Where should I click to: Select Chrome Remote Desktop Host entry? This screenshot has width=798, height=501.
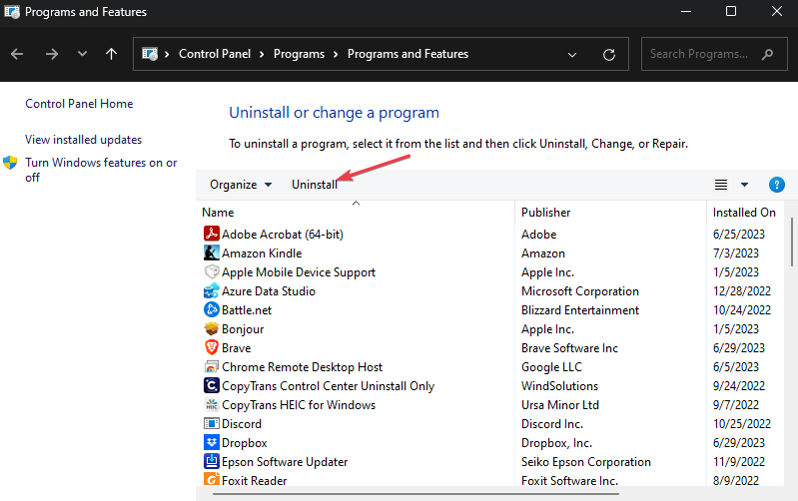(302, 367)
